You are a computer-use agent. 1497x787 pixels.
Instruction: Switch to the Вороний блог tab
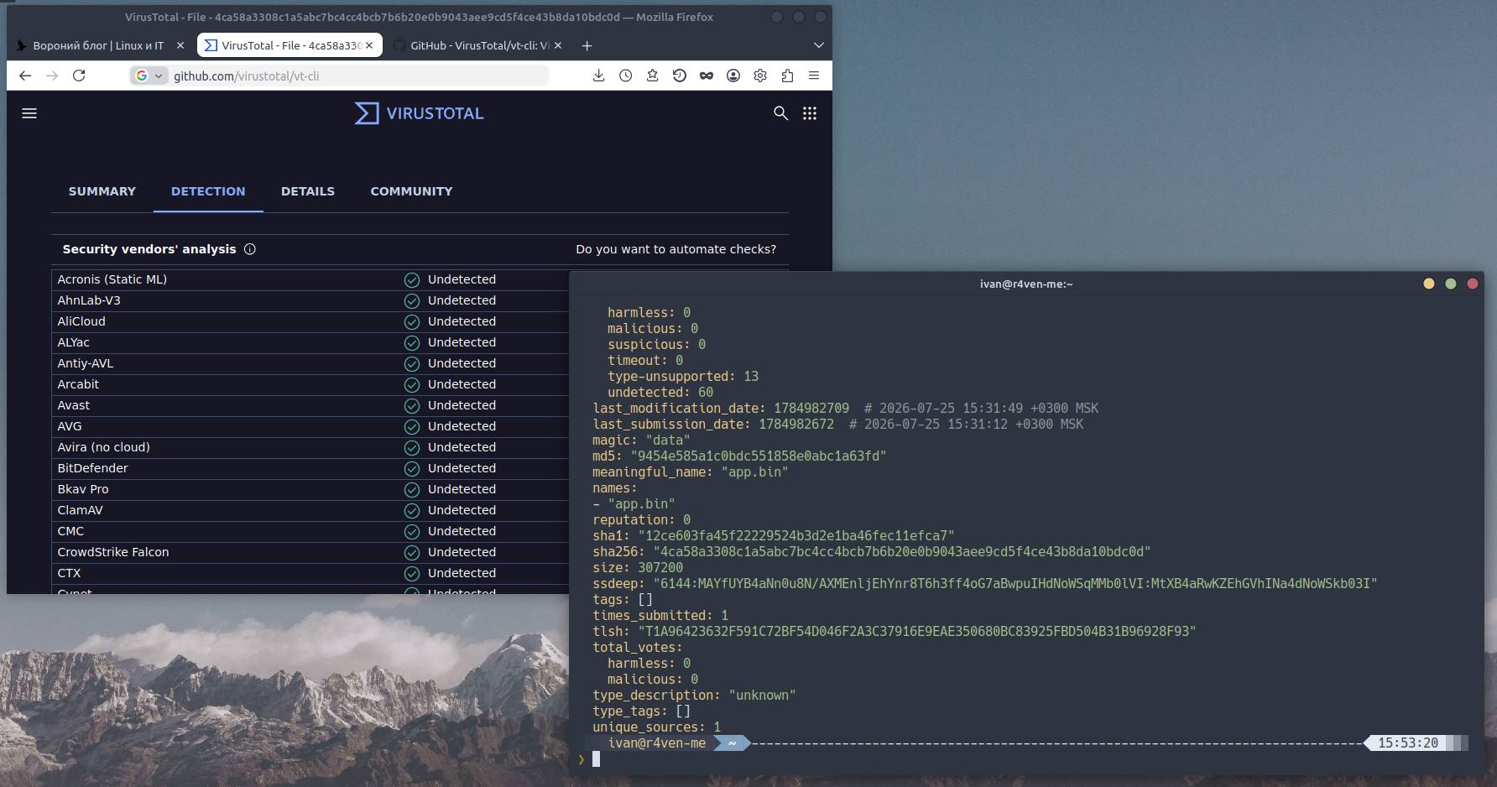(x=98, y=45)
